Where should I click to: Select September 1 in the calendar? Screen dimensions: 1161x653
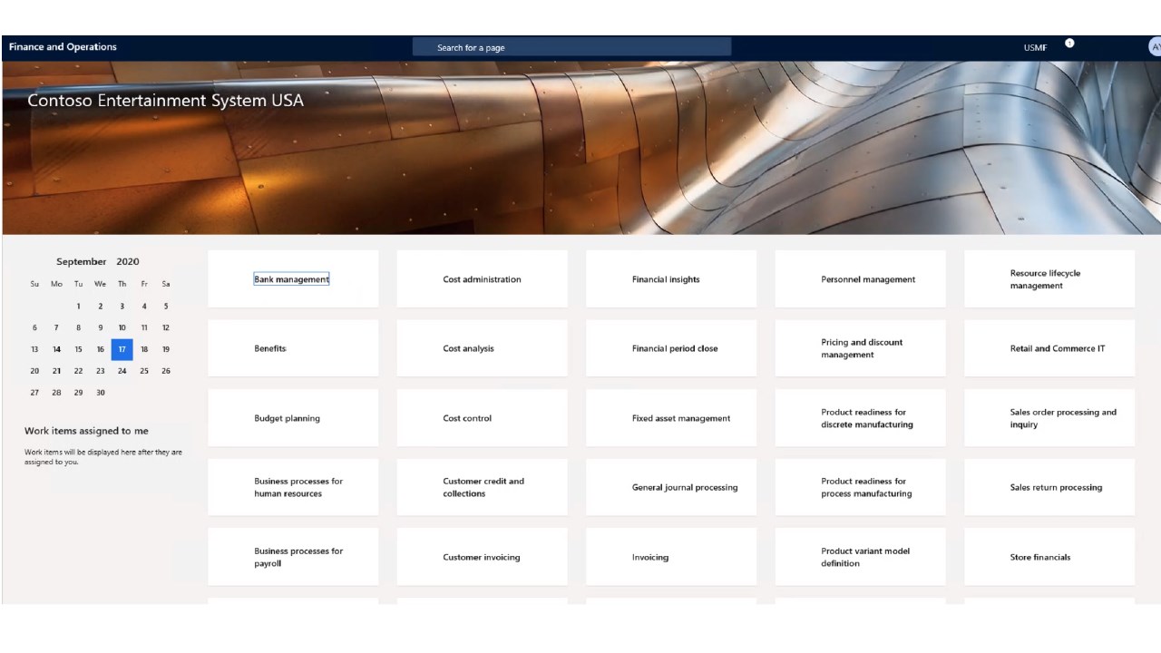pyautogui.click(x=79, y=307)
